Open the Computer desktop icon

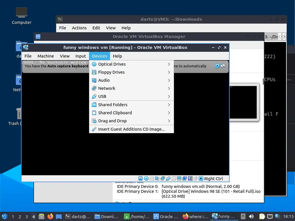tap(21, 16)
